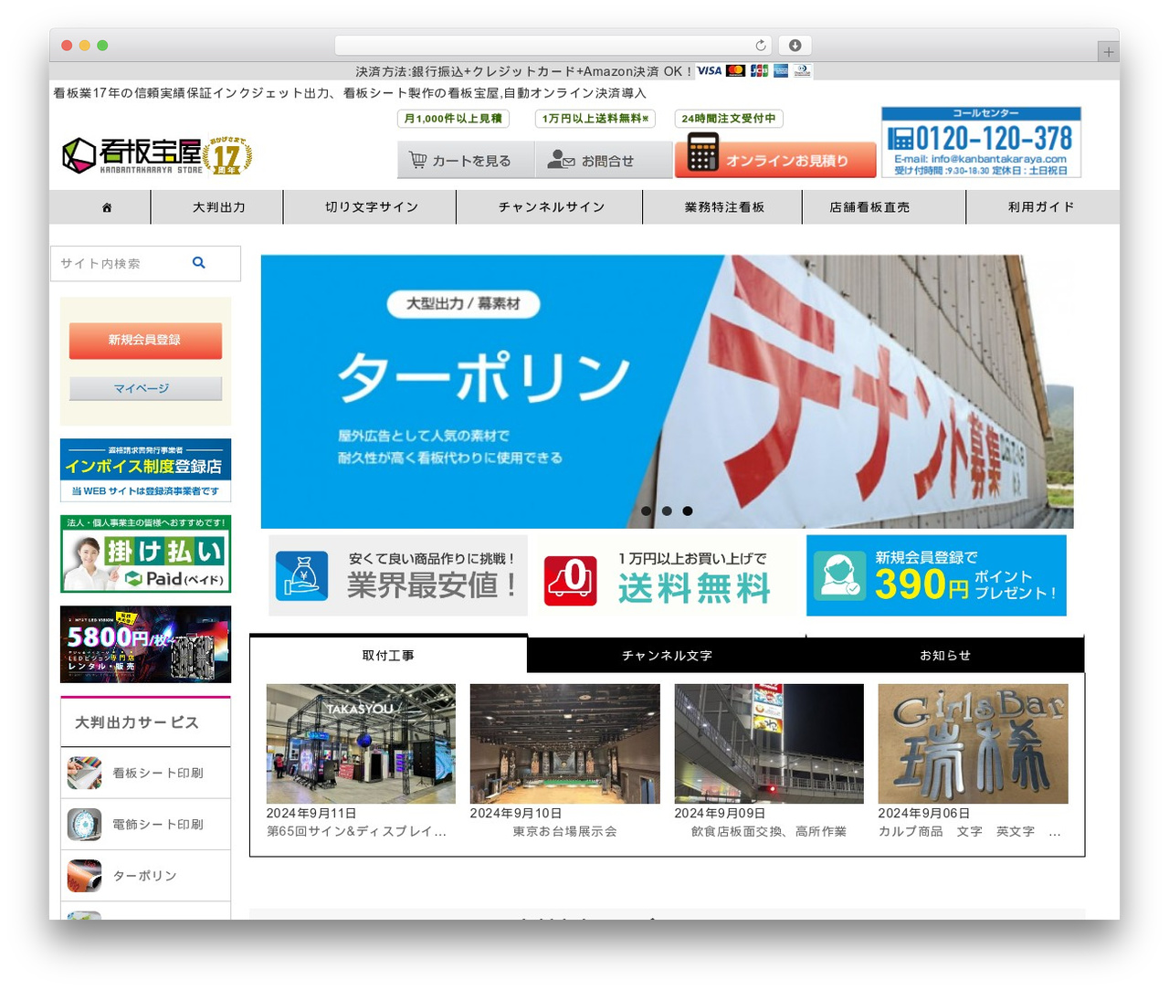Open 飲食店板面交換、高所作業 article link
This screenshot has height=990, width=1169.
(x=769, y=832)
